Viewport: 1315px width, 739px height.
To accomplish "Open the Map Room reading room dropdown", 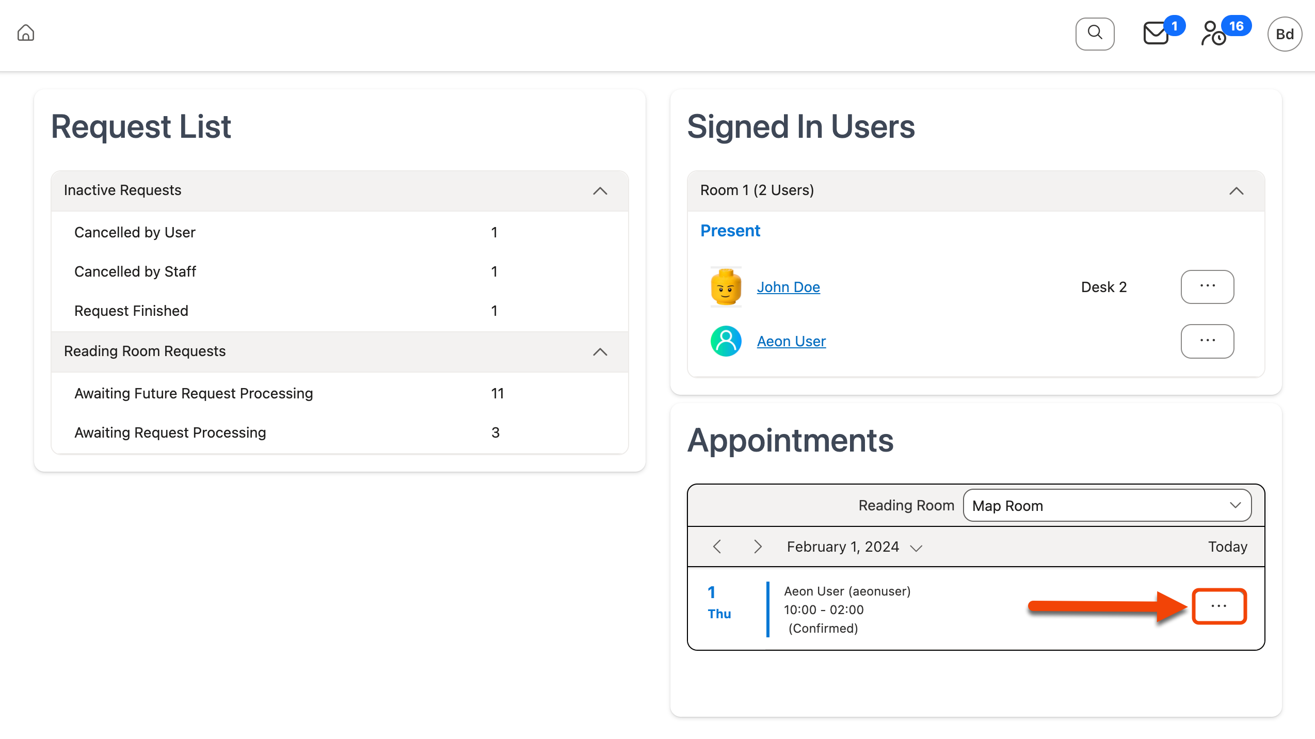I will (x=1107, y=505).
